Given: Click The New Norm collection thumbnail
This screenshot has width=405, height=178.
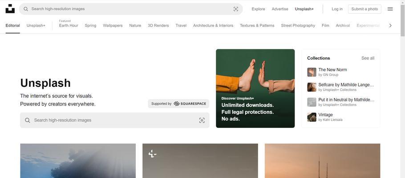Looking at the screenshot, I should pyautogui.click(x=312, y=72).
